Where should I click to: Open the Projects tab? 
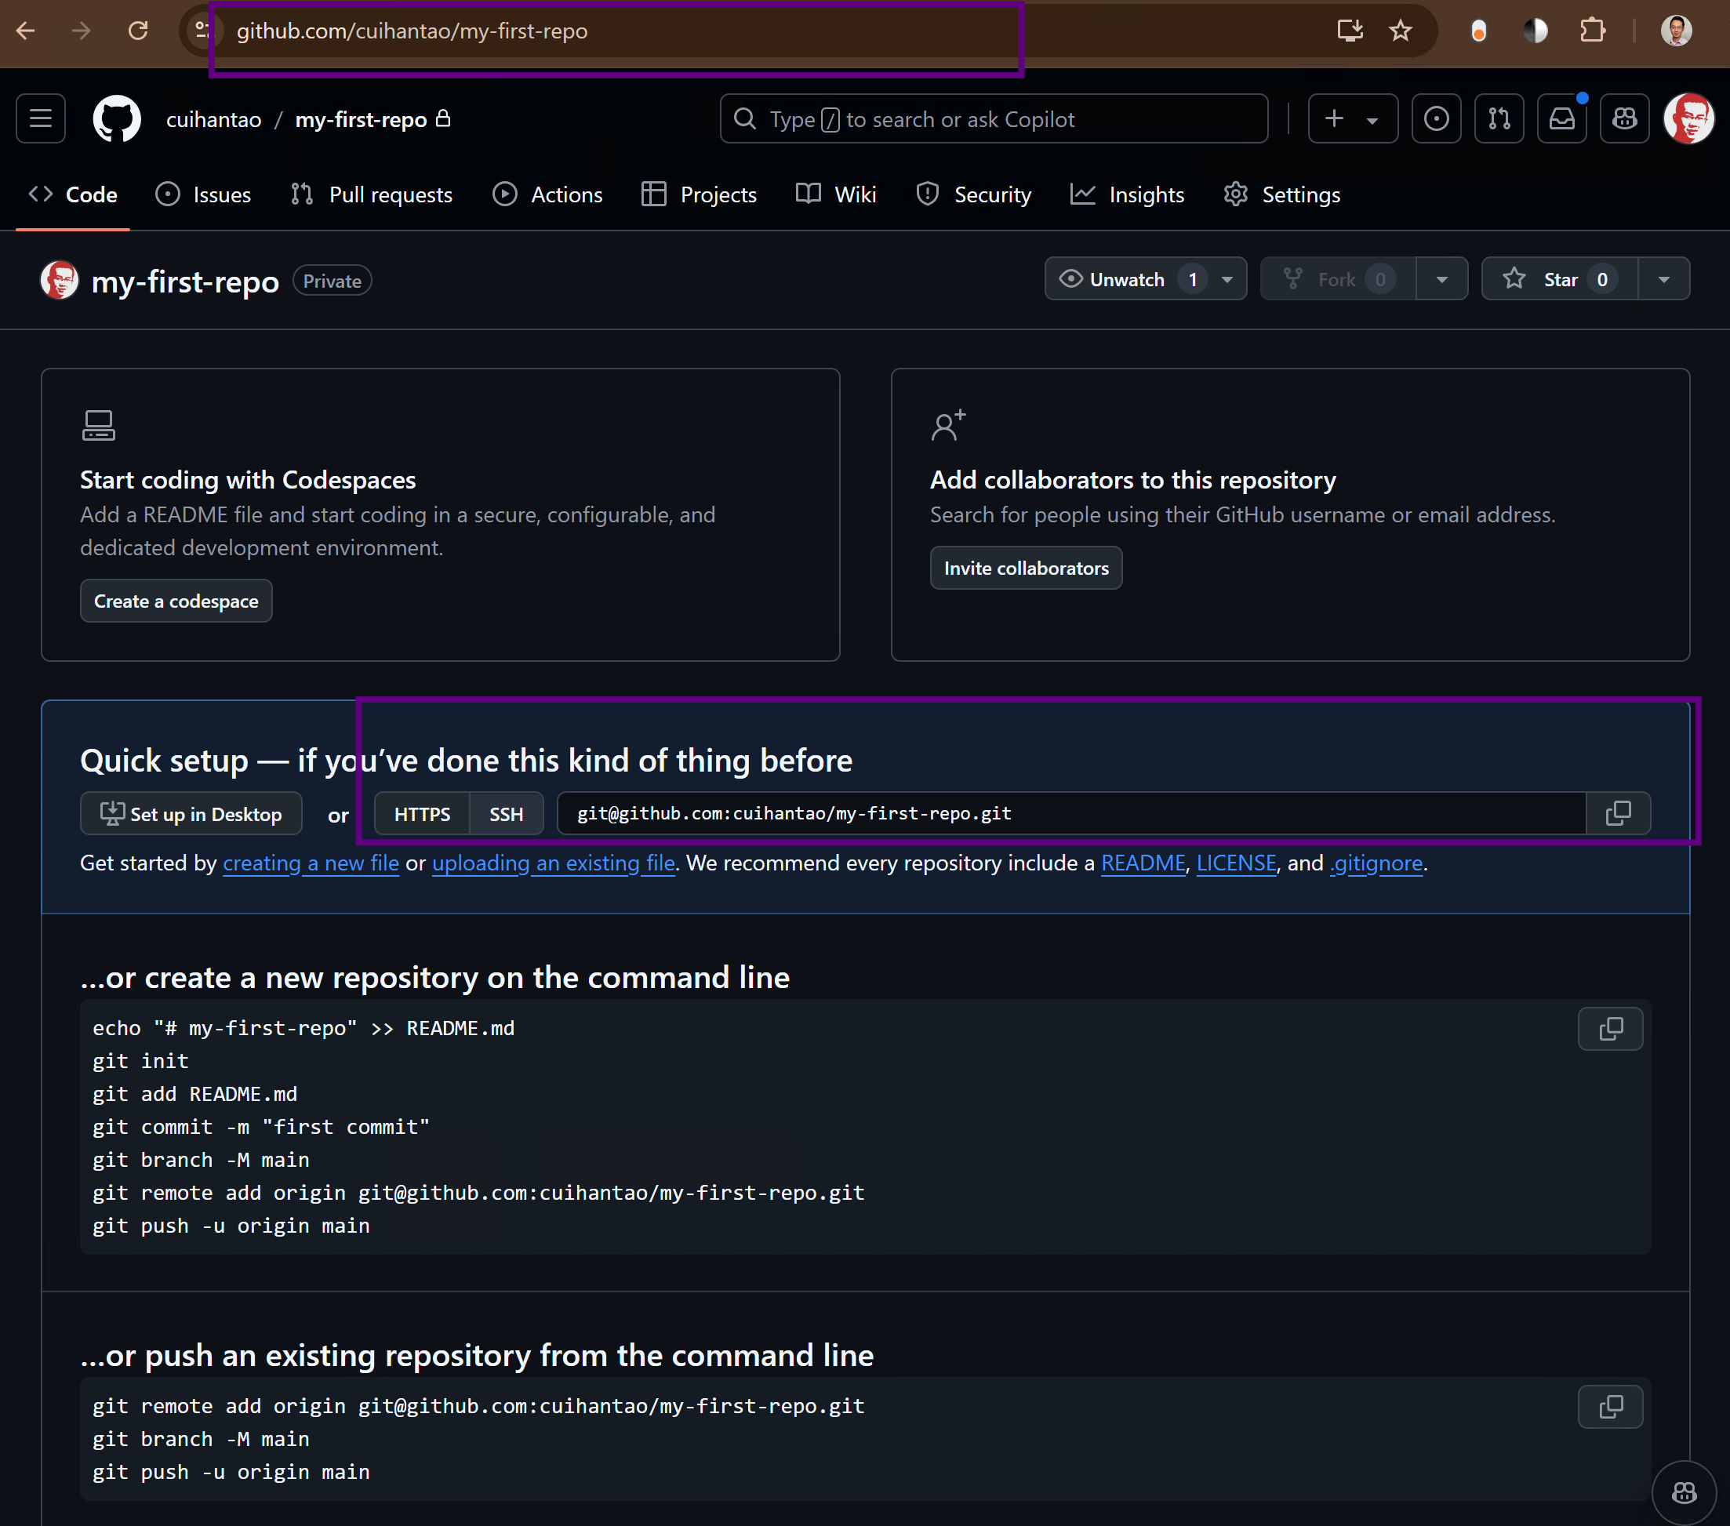(699, 194)
